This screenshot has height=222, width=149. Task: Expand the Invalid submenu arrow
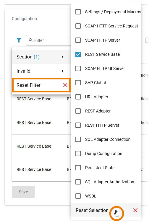(x=62, y=71)
